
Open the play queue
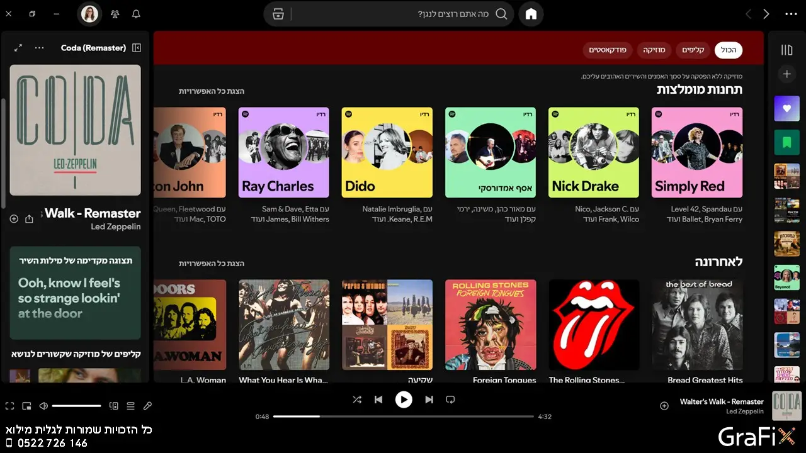pyautogui.click(x=131, y=406)
